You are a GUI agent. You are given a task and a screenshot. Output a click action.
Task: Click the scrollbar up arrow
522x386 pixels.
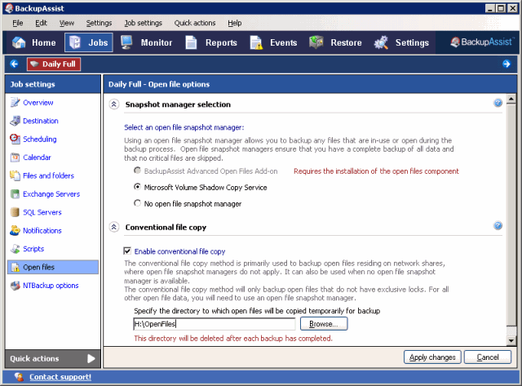coord(511,99)
